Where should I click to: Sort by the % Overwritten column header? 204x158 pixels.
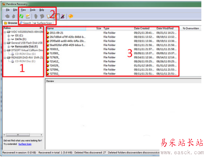point(191,28)
